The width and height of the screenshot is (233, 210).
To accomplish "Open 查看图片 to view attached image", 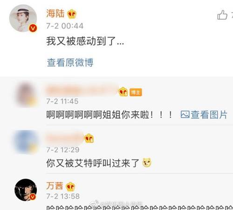I will (209, 115).
